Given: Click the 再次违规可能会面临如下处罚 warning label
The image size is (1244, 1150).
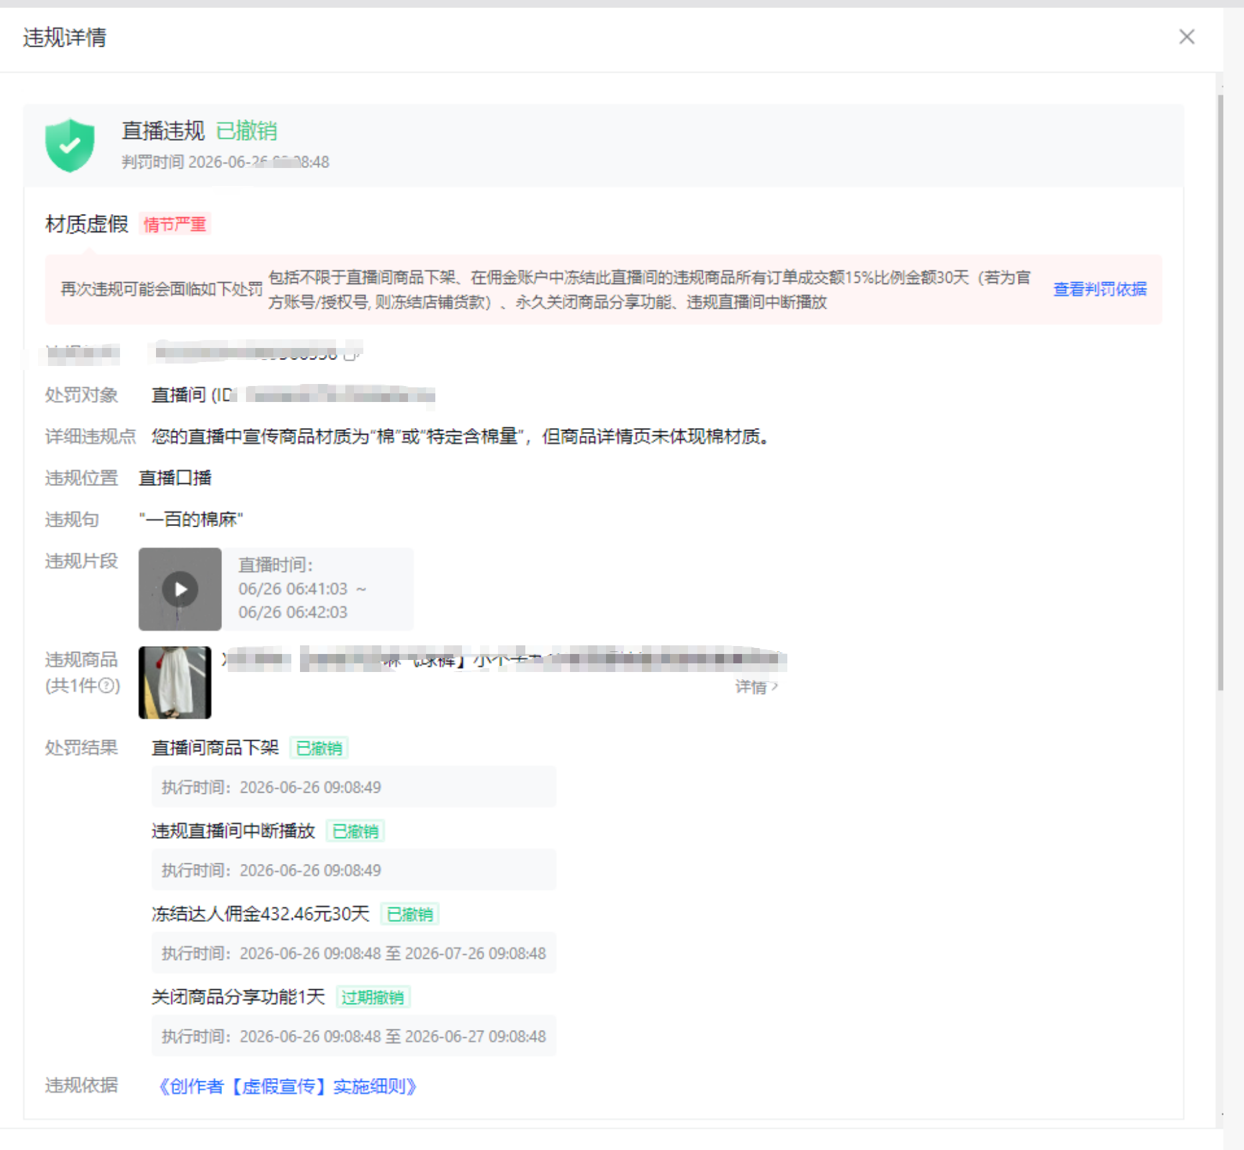Looking at the screenshot, I should pos(162,289).
